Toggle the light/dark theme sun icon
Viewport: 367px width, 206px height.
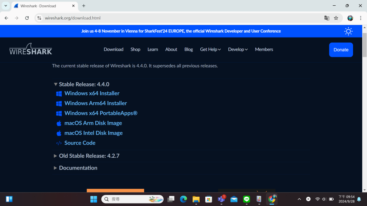[x=348, y=31]
